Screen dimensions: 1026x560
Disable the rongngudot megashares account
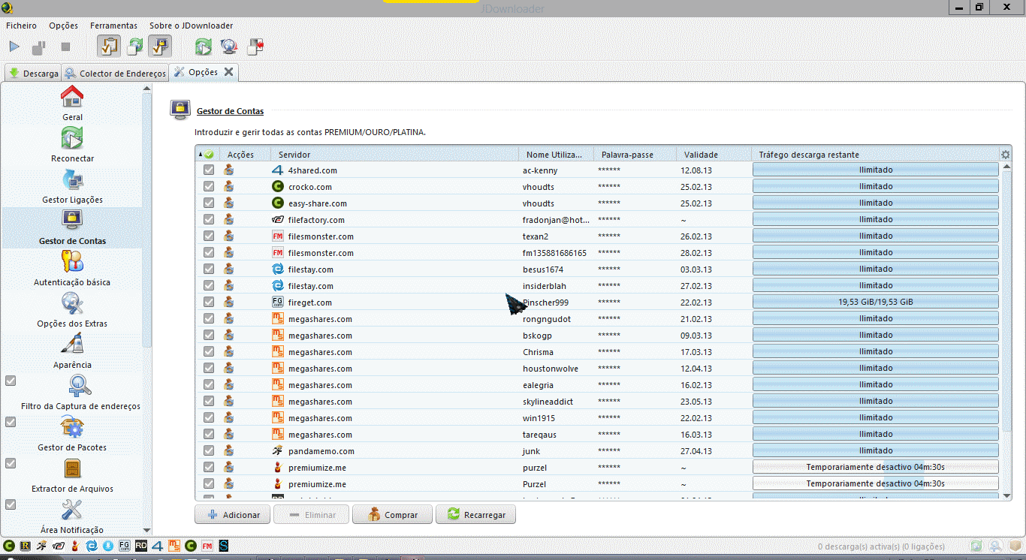[x=209, y=319]
